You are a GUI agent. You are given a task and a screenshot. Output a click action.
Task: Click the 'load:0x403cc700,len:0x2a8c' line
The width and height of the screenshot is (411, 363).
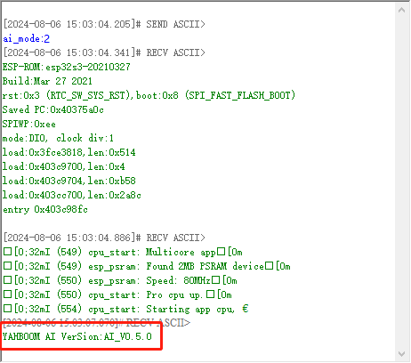[72, 195]
